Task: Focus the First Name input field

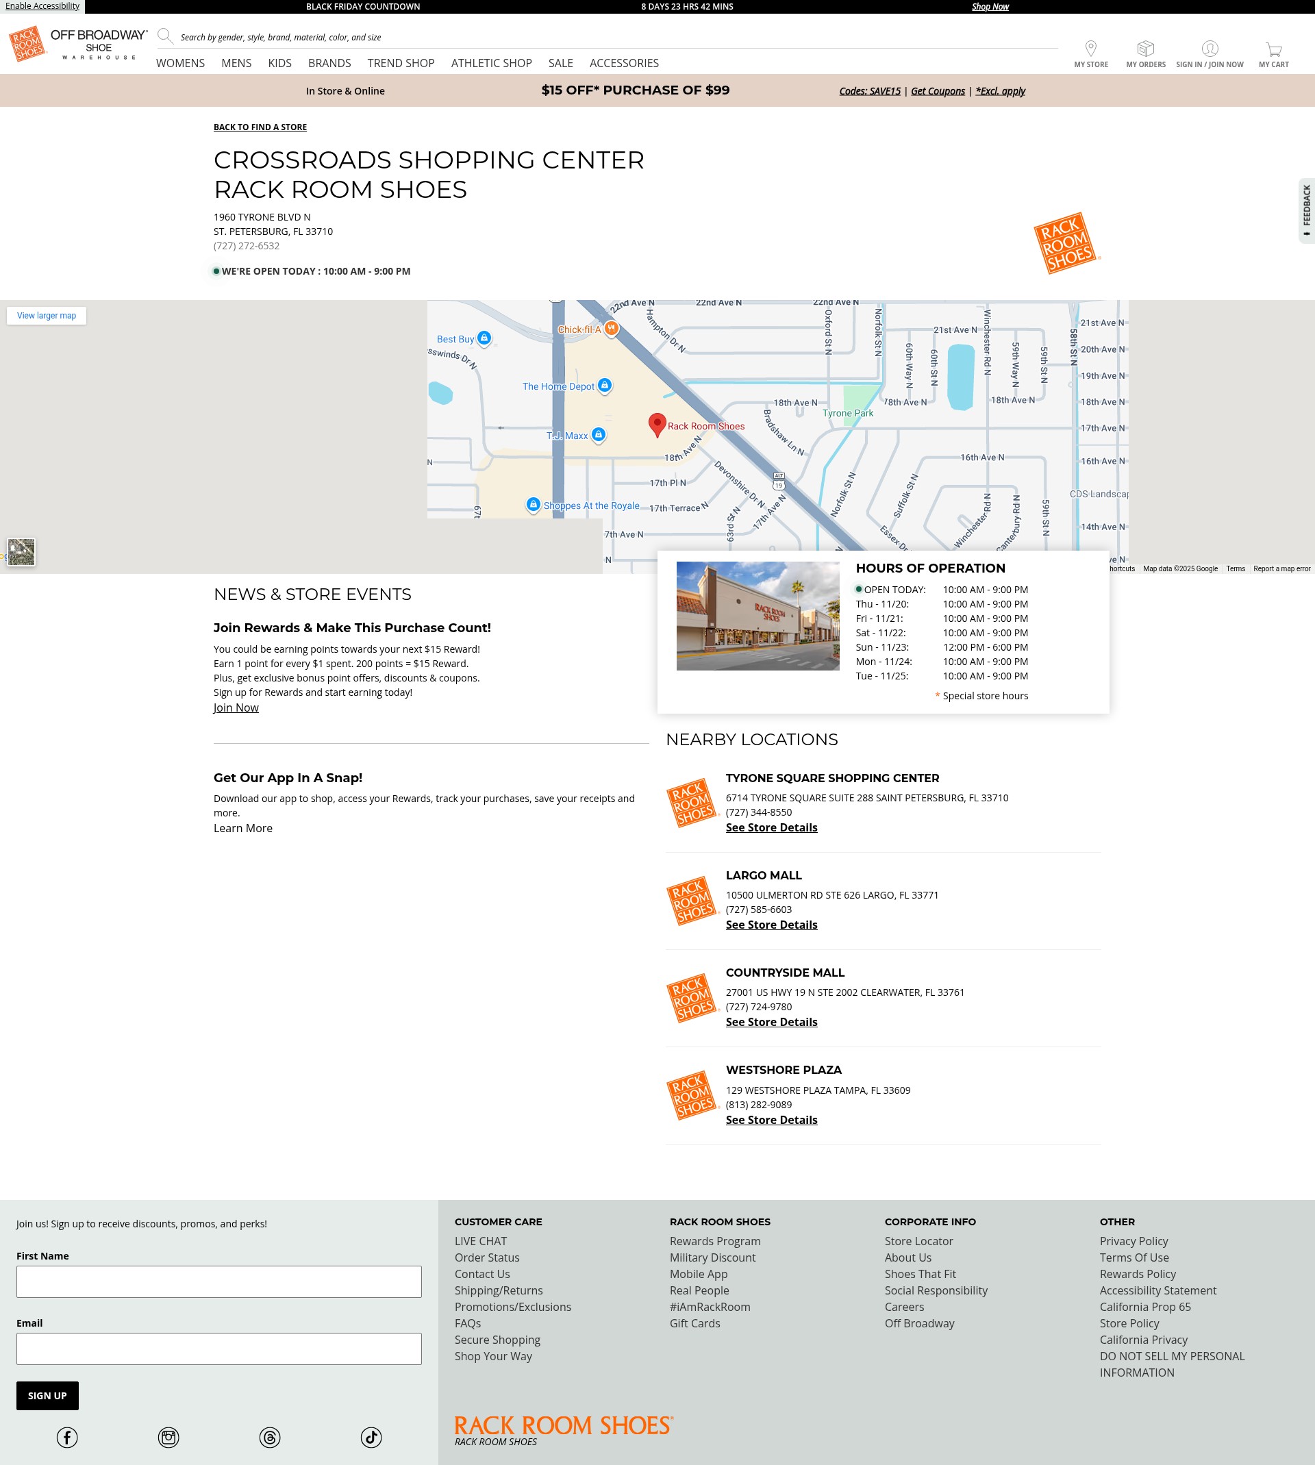Action: (219, 1281)
